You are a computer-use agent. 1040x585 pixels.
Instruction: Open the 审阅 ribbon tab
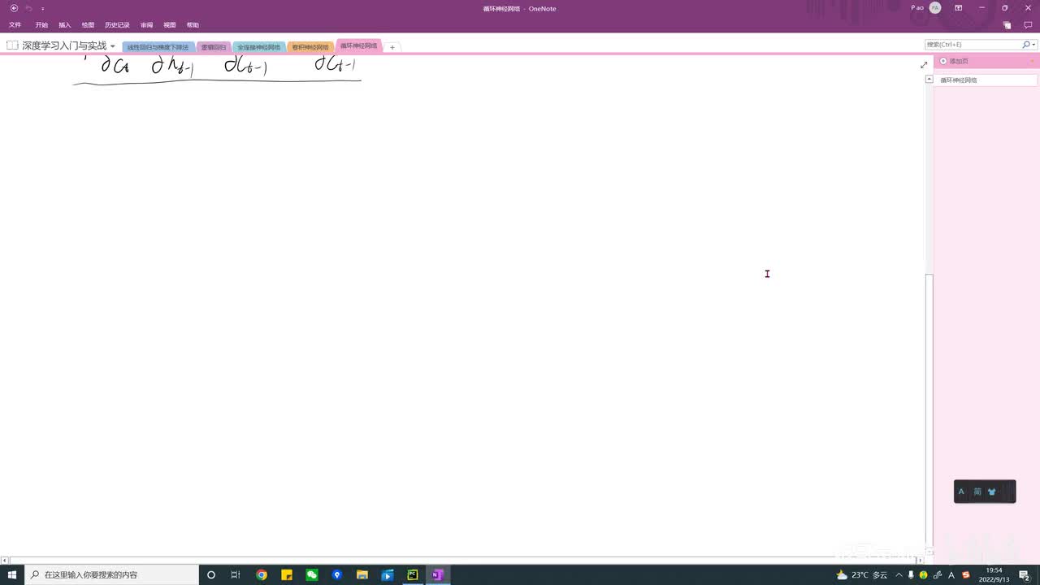pyautogui.click(x=146, y=25)
